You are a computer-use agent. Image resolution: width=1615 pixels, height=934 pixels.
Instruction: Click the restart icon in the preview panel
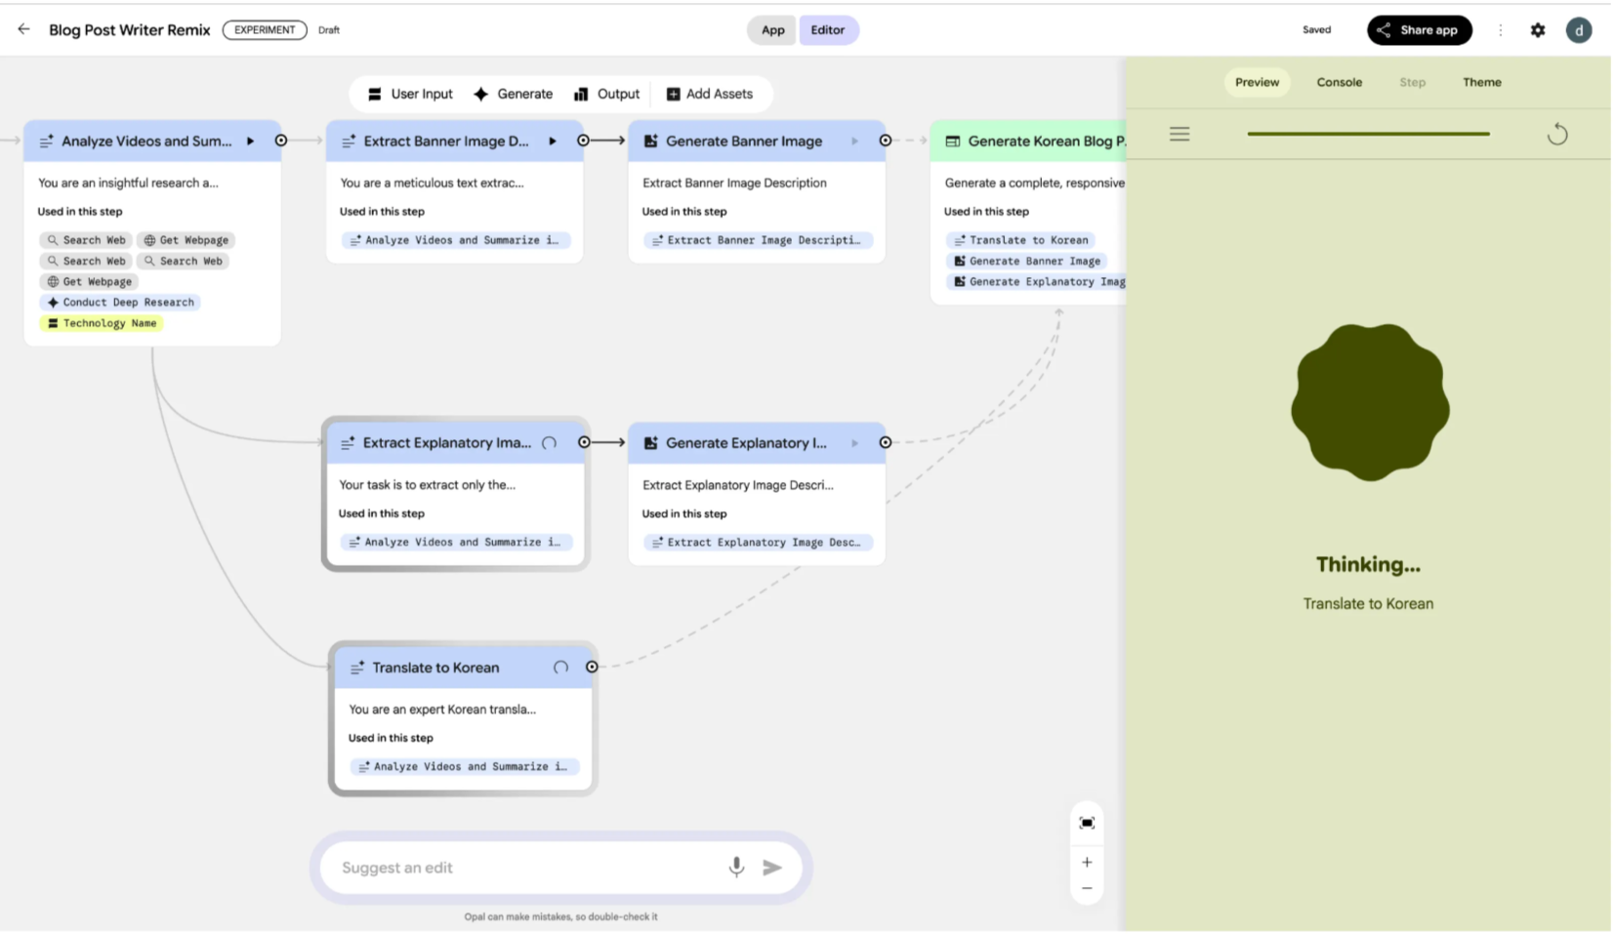1556,135
